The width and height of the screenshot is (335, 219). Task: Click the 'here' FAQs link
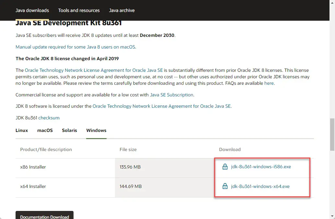click(269, 83)
